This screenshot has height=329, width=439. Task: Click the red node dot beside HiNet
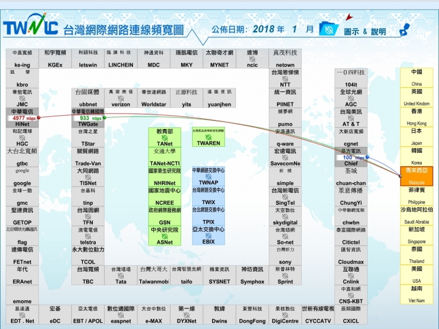pyautogui.click(x=38, y=118)
